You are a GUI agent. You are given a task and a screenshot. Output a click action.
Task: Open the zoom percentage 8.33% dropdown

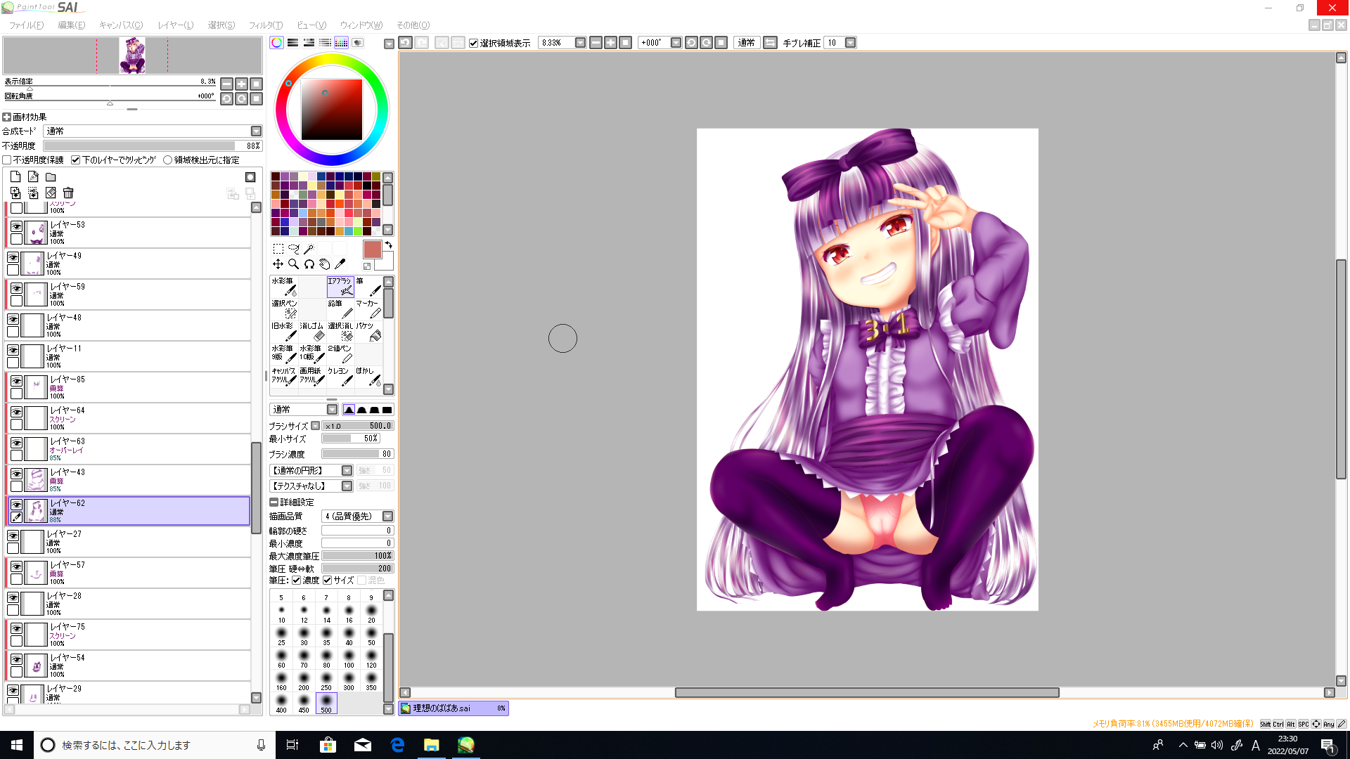pyautogui.click(x=580, y=43)
